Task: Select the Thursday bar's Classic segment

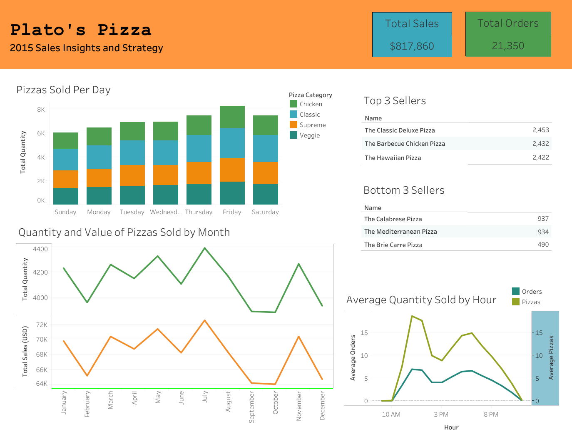Action: (199, 148)
